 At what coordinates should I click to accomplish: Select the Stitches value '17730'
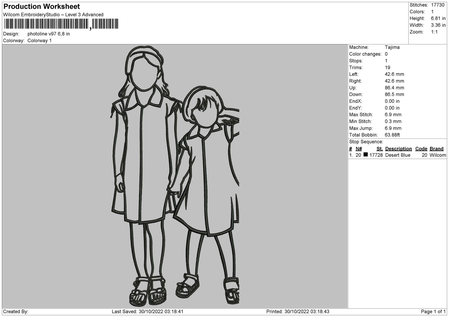[x=438, y=5]
